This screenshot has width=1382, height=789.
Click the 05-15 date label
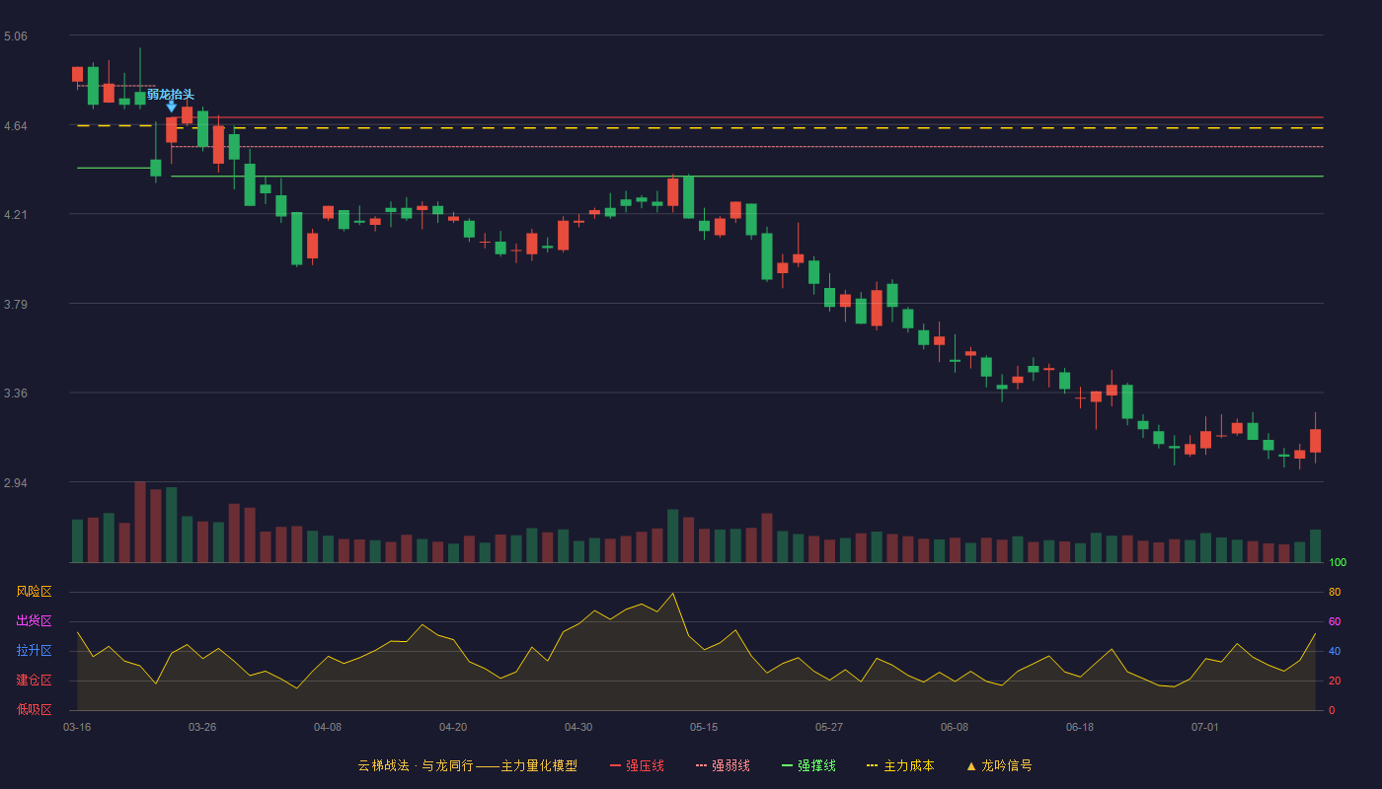click(x=704, y=727)
